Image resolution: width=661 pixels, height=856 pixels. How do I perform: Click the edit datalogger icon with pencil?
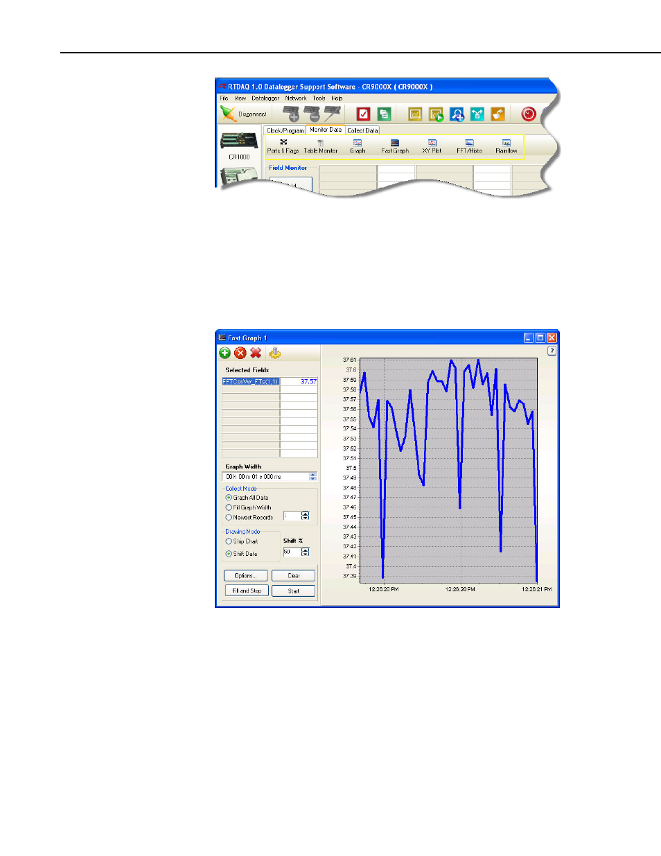[x=333, y=114]
